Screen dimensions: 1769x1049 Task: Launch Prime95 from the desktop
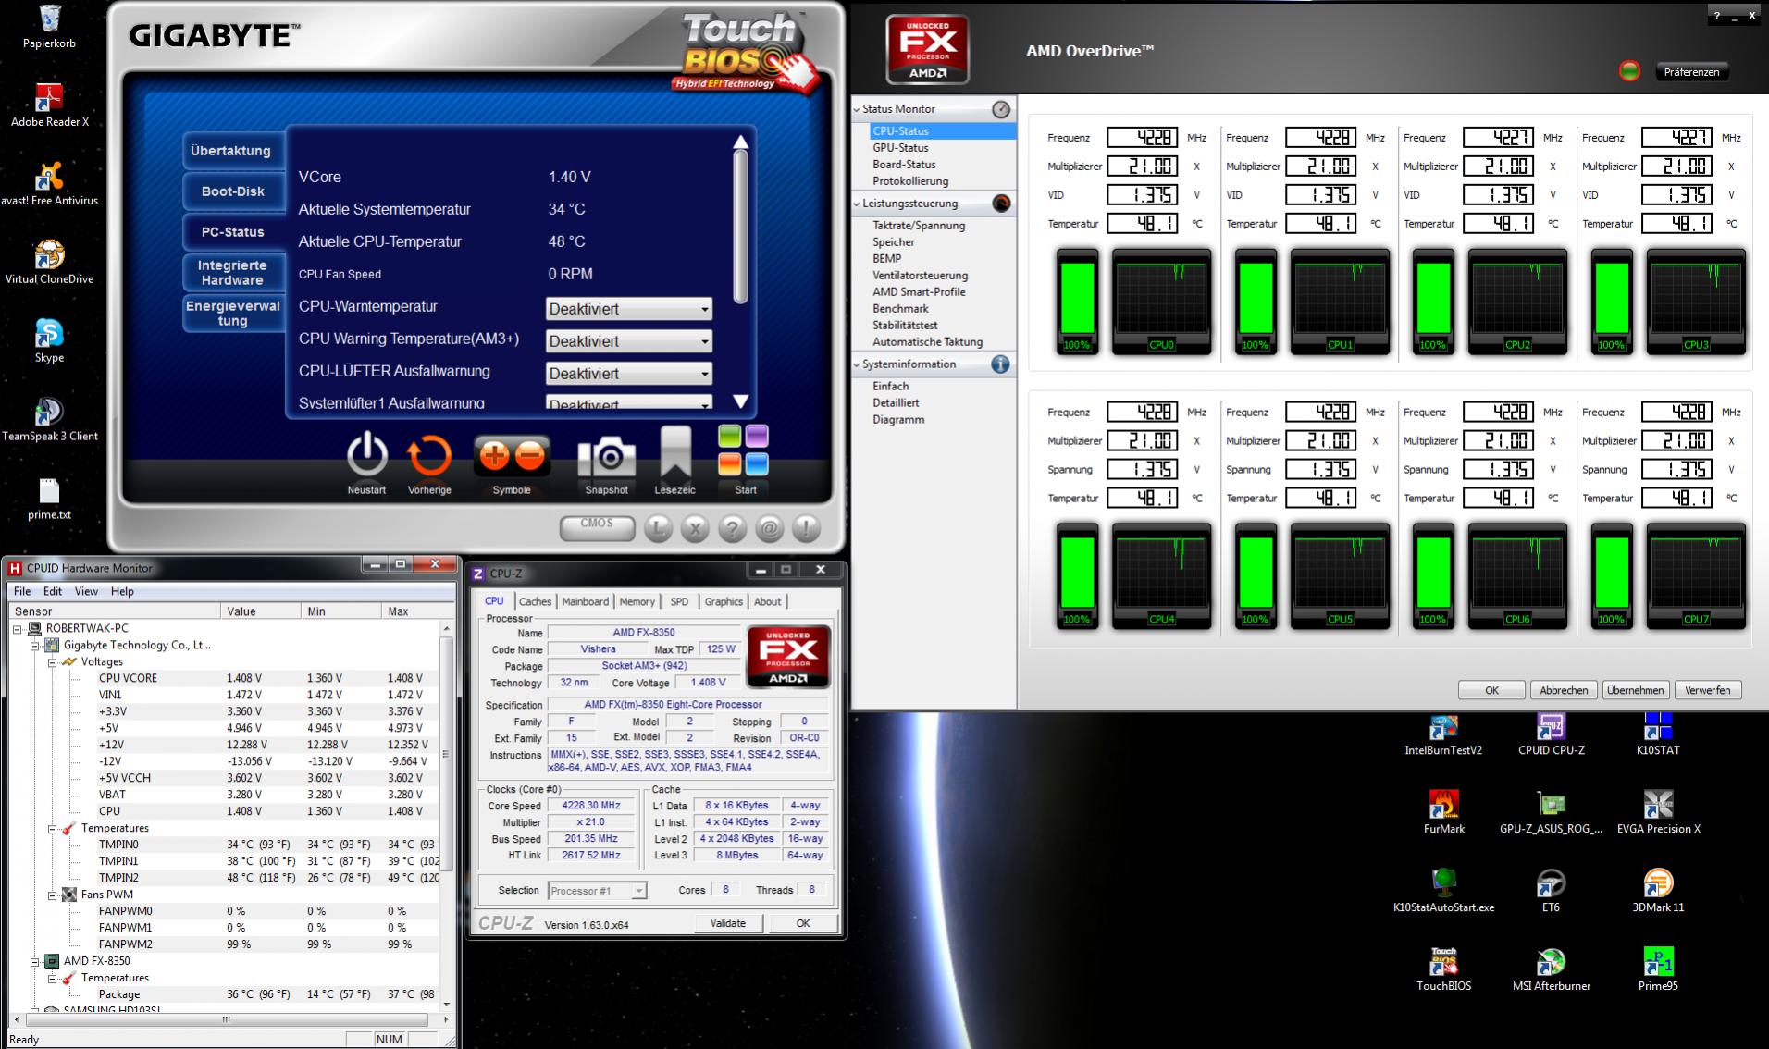pyautogui.click(x=1658, y=962)
